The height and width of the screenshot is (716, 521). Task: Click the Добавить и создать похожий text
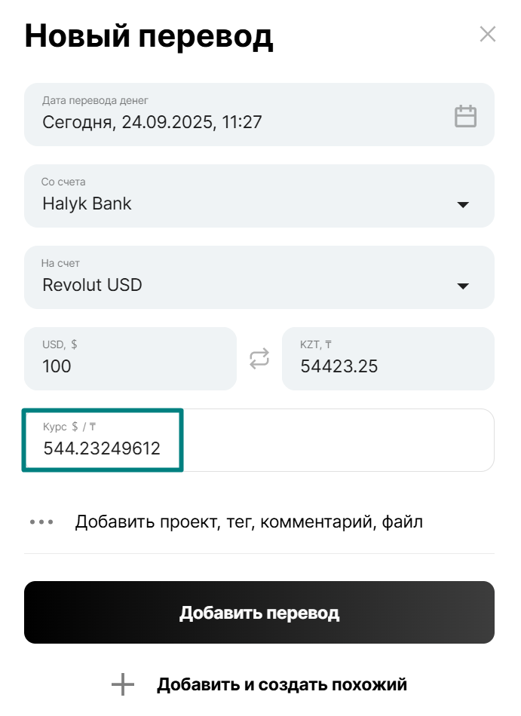pyautogui.click(x=282, y=684)
